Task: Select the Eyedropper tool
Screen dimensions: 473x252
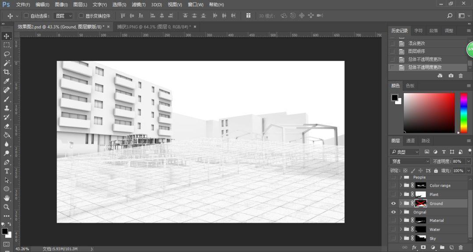Action: [6, 81]
